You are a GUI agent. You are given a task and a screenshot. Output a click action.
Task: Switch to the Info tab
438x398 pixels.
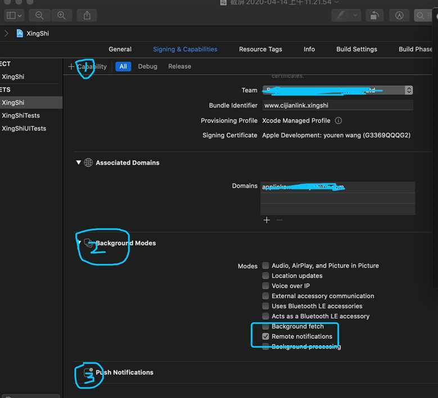tap(309, 49)
